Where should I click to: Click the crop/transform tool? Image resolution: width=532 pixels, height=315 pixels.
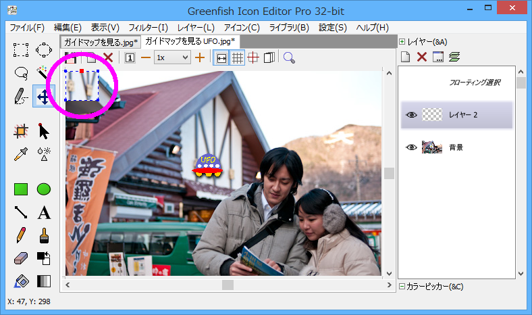point(21,130)
